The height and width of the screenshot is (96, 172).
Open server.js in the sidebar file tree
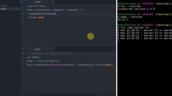coord(3,6)
